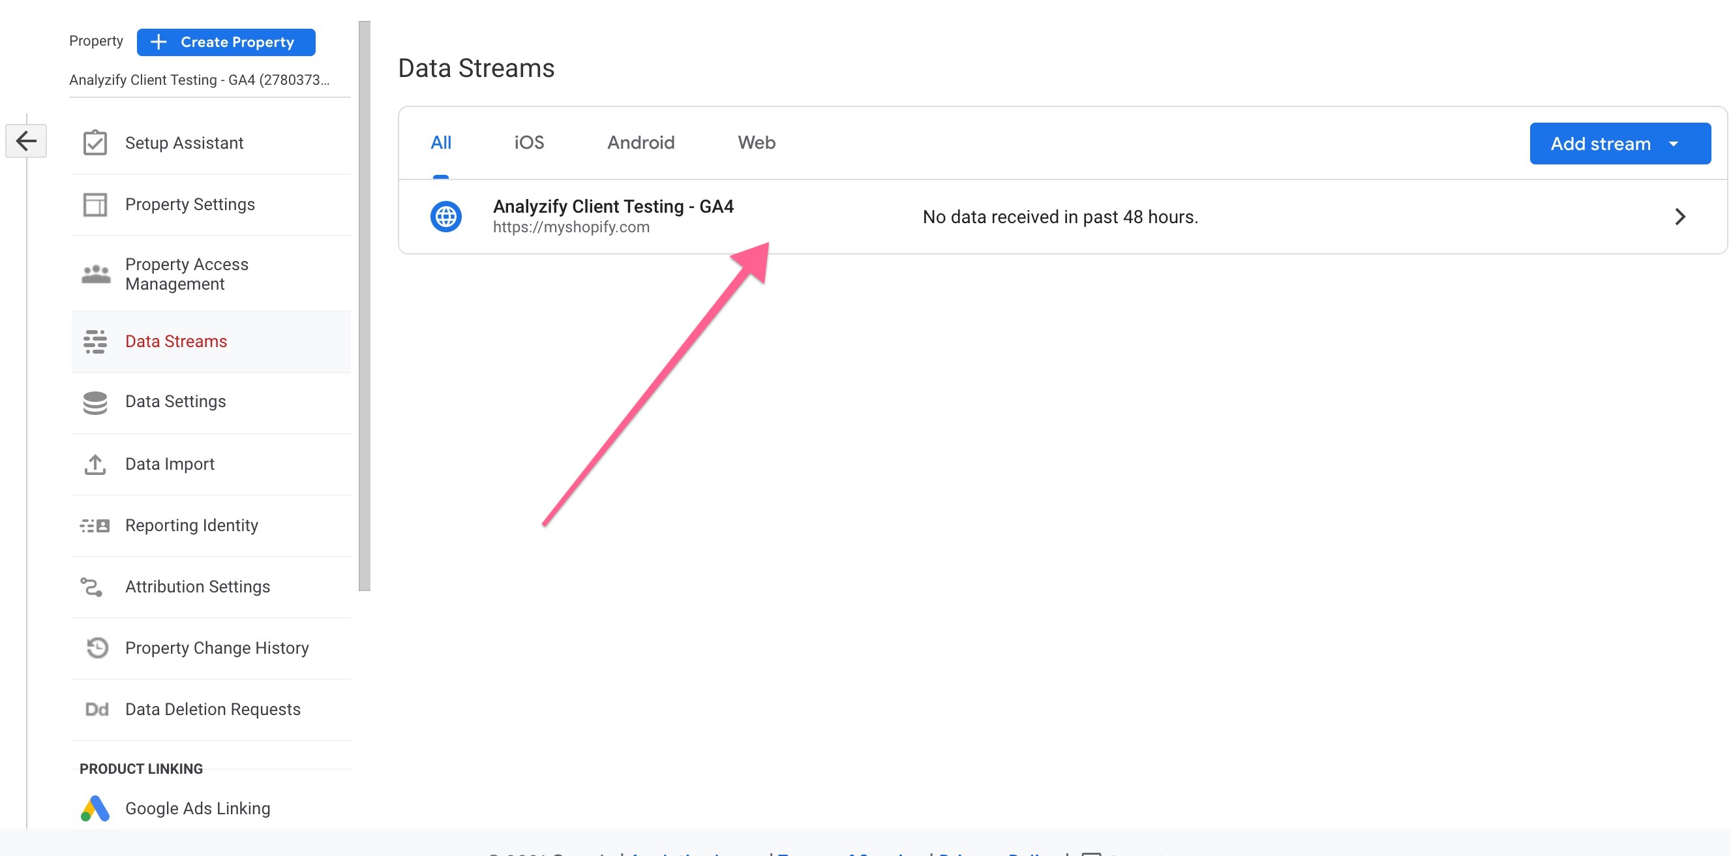Click the Property label near Create Property
Image resolution: width=1731 pixels, height=856 pixels.
pyautogui.click(x=96, y=42)
